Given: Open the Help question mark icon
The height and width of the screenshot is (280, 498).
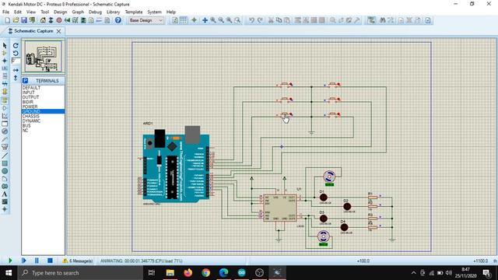Looking at the screenshot, I should point(117,20).
